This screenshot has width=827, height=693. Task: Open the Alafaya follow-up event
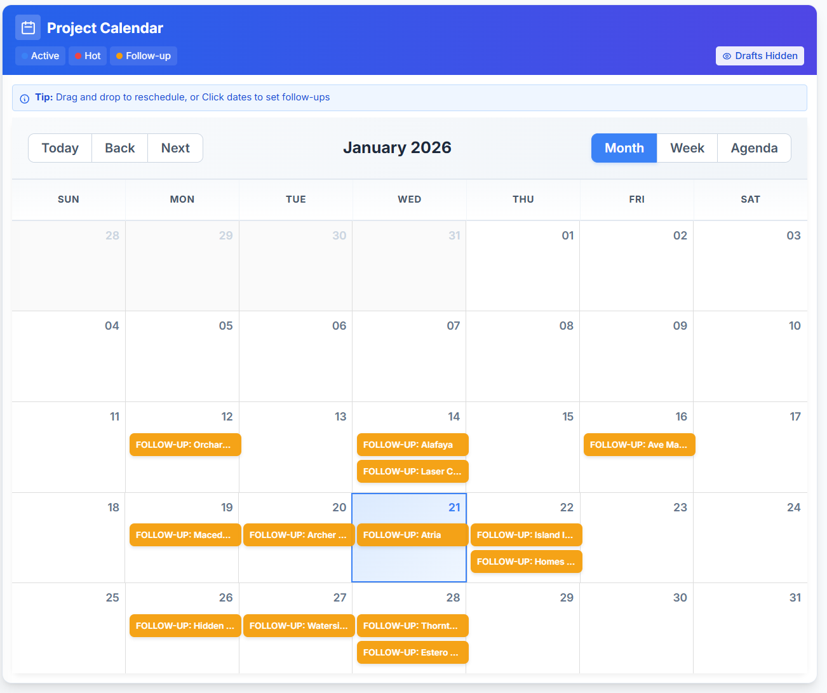coord(412,445)
